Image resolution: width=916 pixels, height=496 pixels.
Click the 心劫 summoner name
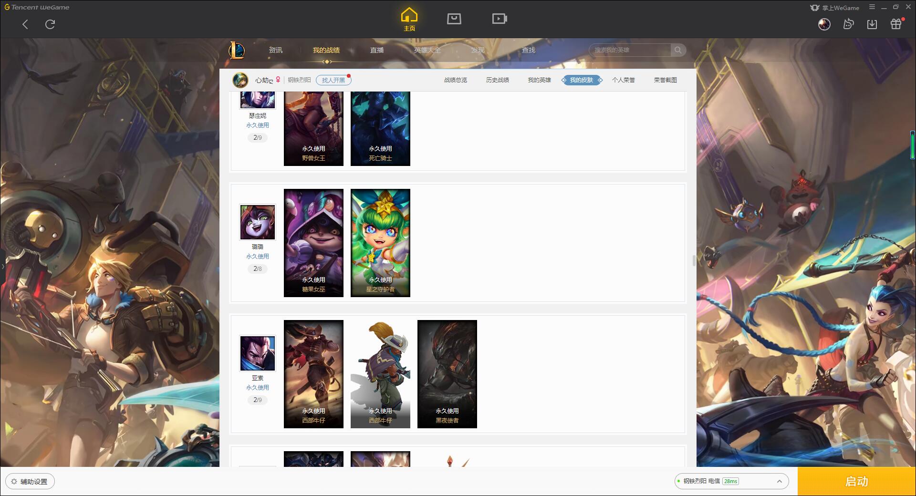pos(264,80)
